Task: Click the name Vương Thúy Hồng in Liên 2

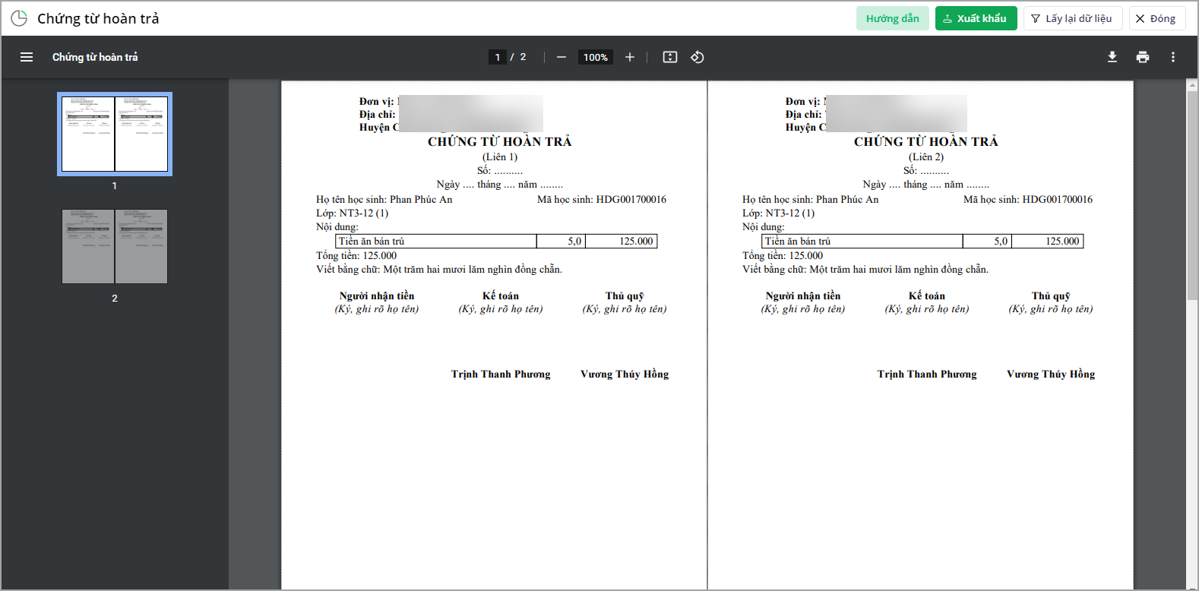Action: coord(1051,375)
